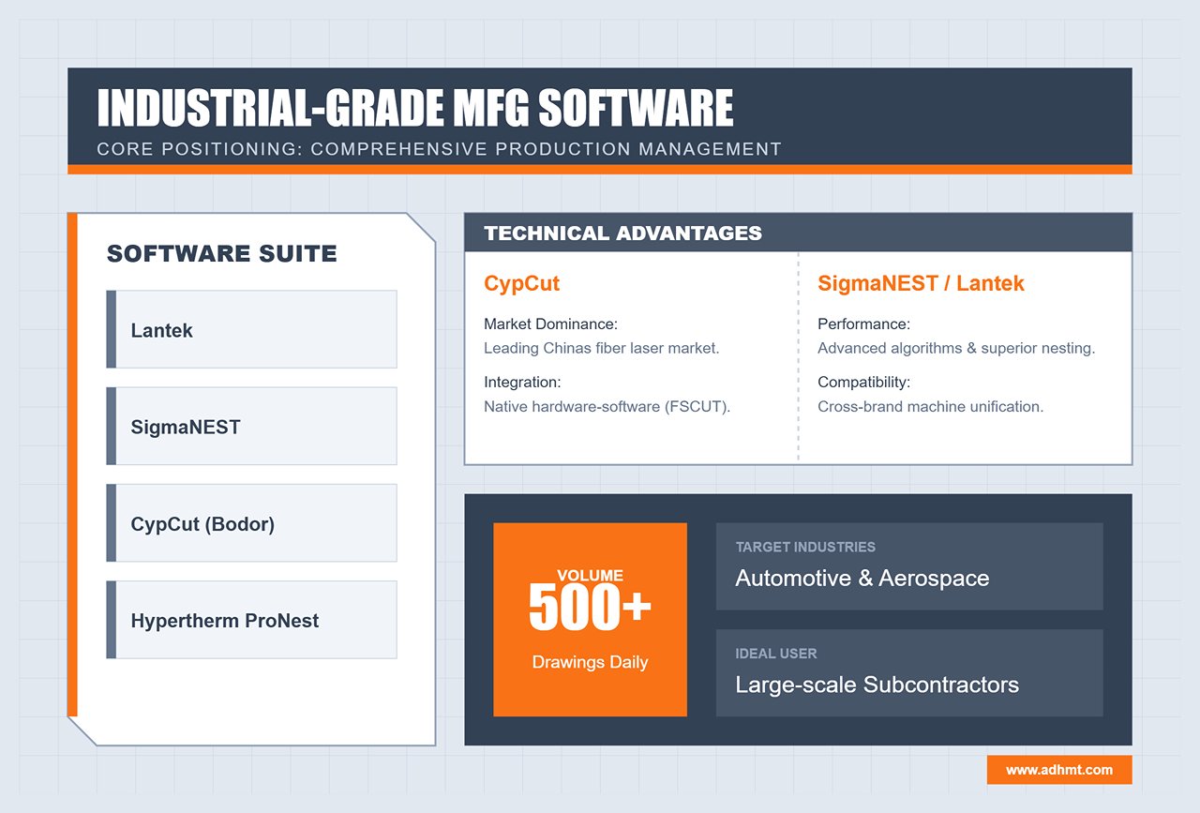The width and height of the screenshot is (1200, 813).
Task: Click the Software Suite panel heading
Action: point(222,253)
